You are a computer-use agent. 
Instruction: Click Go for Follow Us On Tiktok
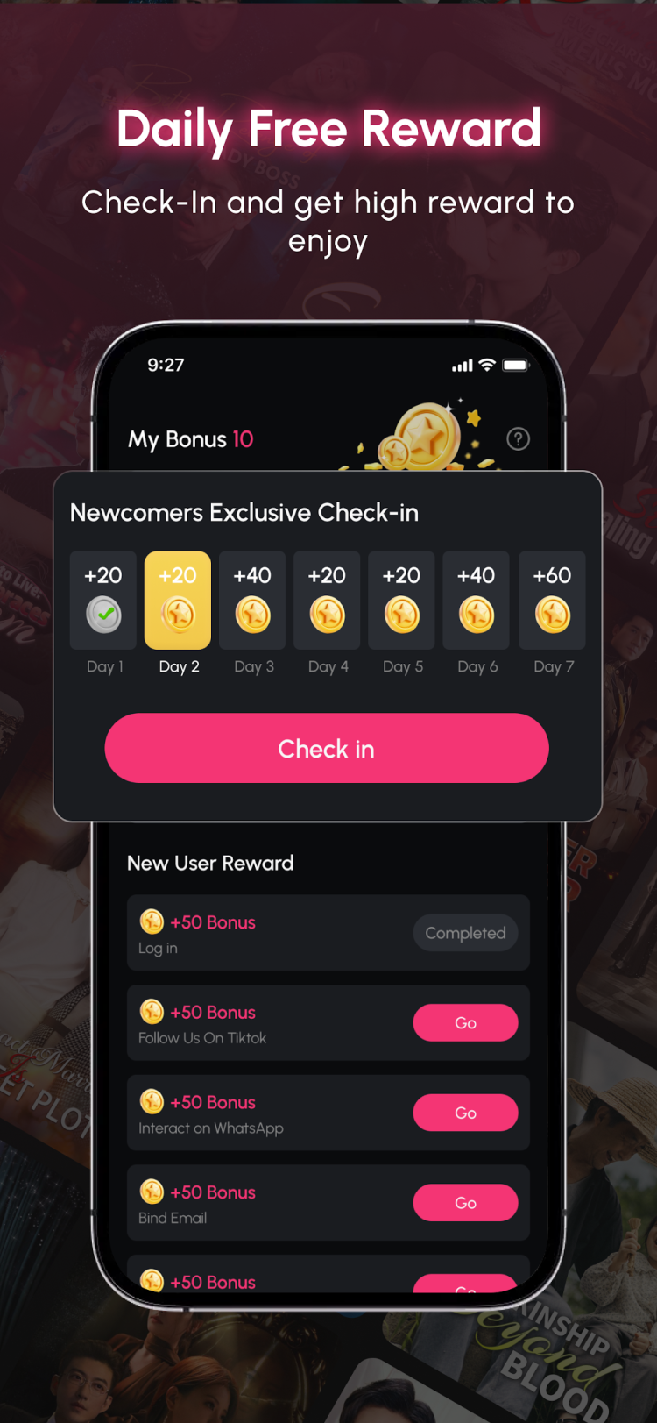pos(465,1022)
